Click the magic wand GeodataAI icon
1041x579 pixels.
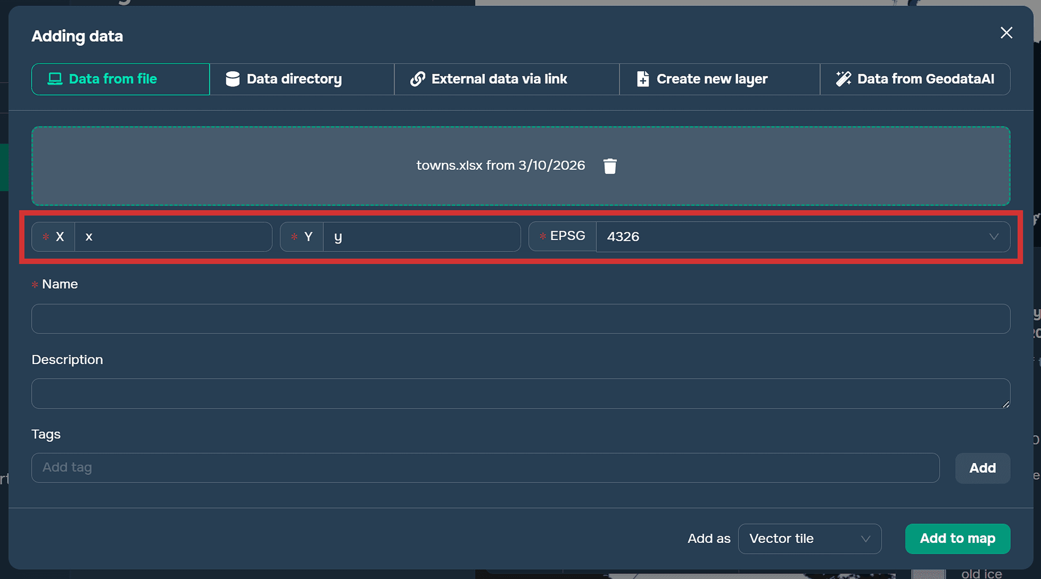pos(843,79)
